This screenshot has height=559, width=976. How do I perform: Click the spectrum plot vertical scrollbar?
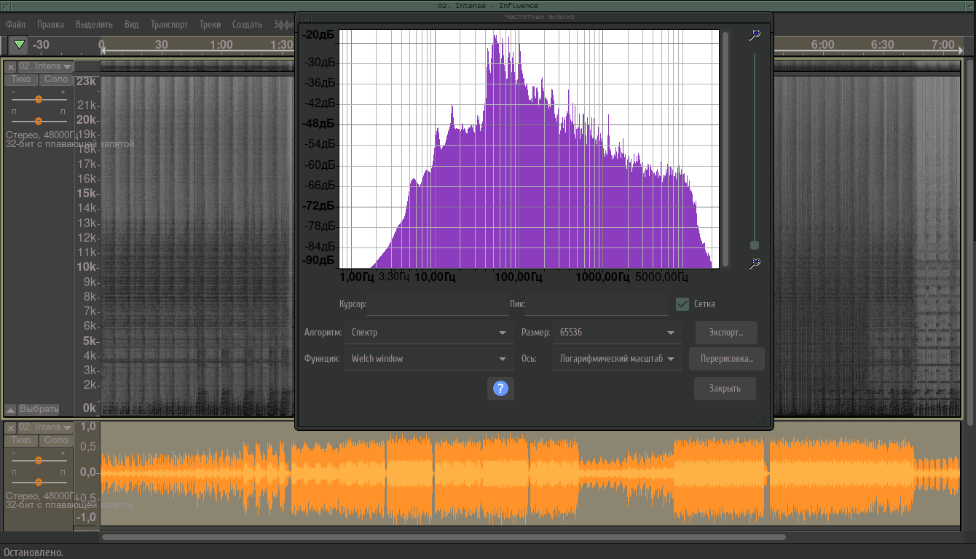pos(725,148)
